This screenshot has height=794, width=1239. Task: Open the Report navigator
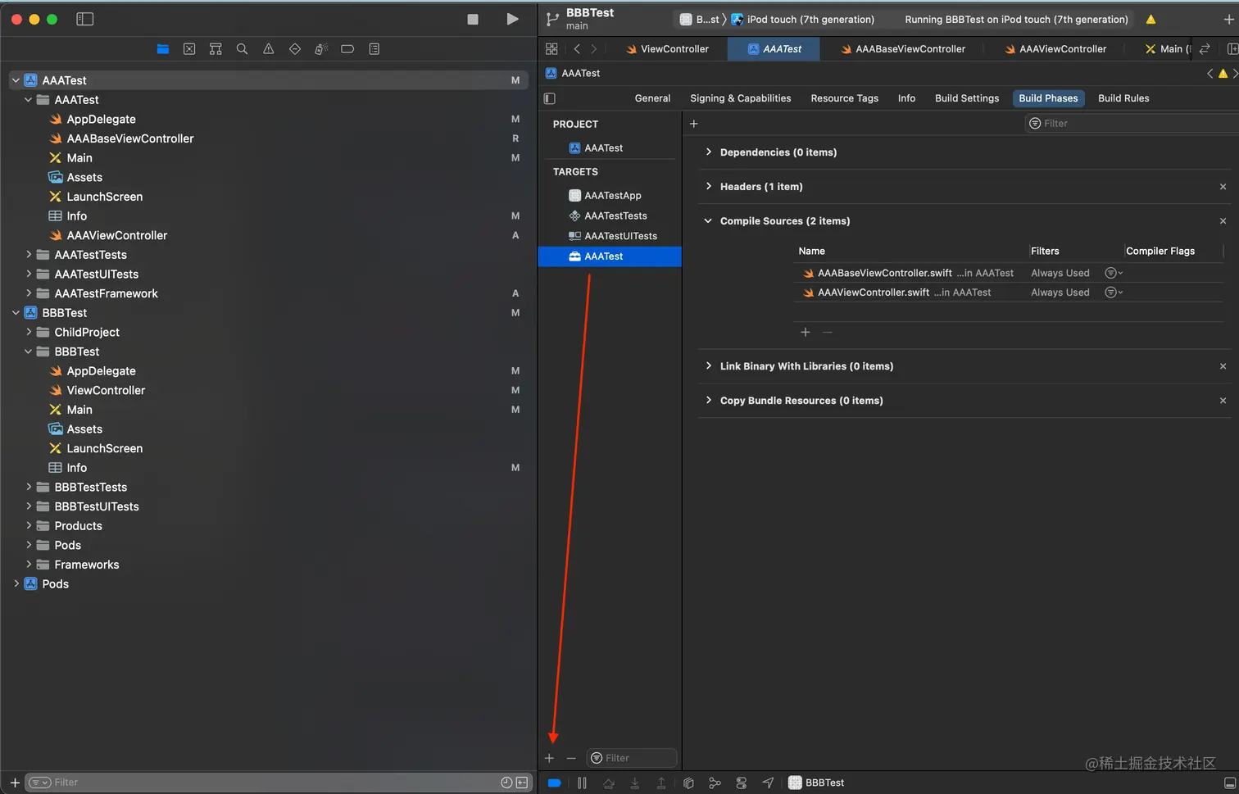click(x=374, y=49)
